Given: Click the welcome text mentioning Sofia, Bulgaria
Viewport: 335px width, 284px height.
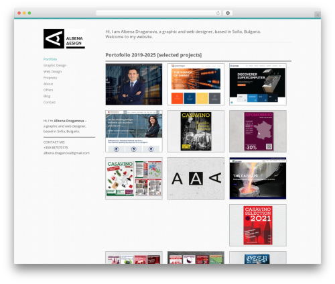Looking at the screenshot, I should [183, 34].
